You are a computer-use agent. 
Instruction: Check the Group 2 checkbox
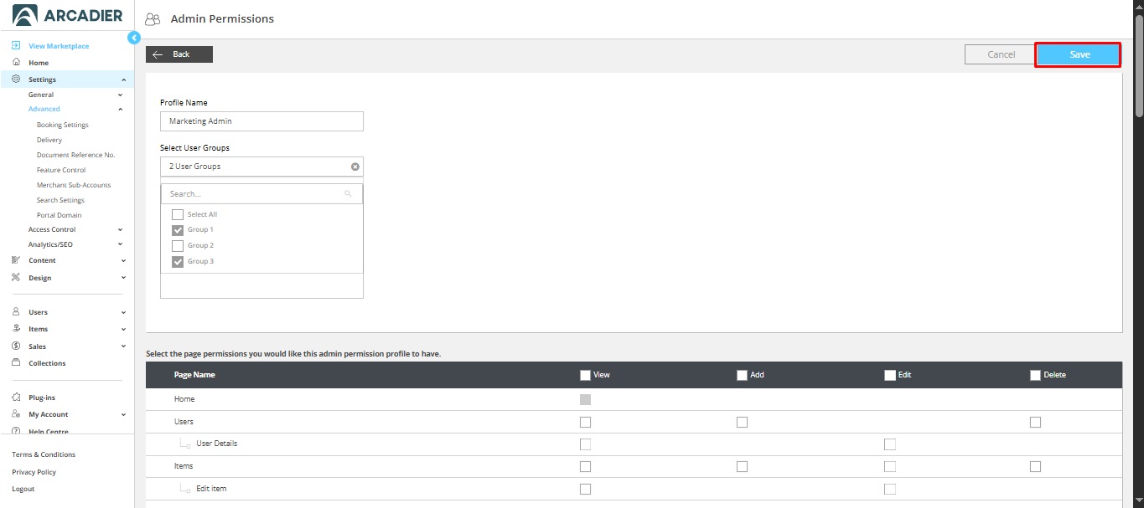[x=178, y=246]
